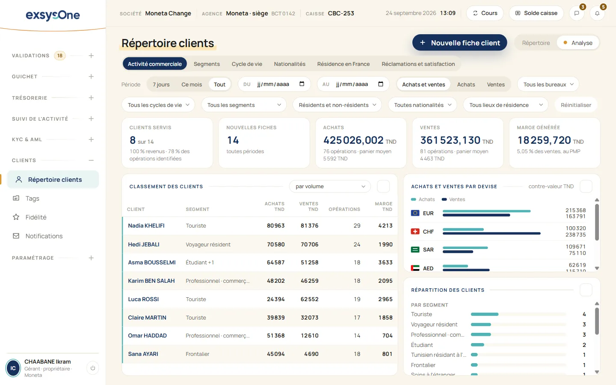Open the notifications bell in the top bar
Viewport: 616px width, 385px height.
click(x=597, y=13)
